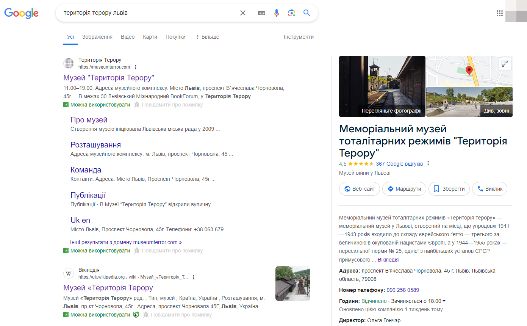Run the search via the magnifier icon
This screenshot has width=527, height=326.
[307, 13]
